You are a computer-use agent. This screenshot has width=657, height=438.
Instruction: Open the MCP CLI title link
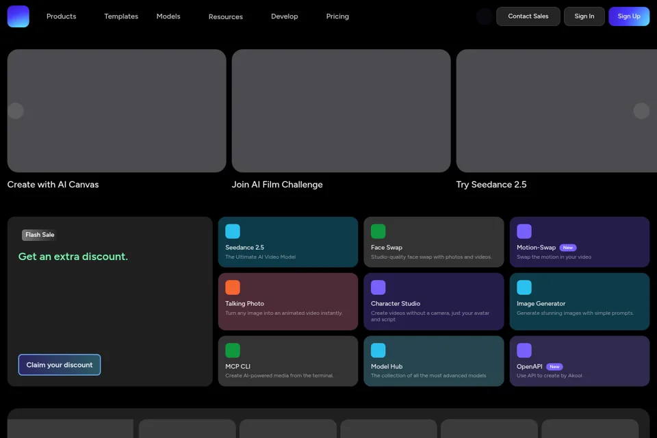tap(237, 366)
